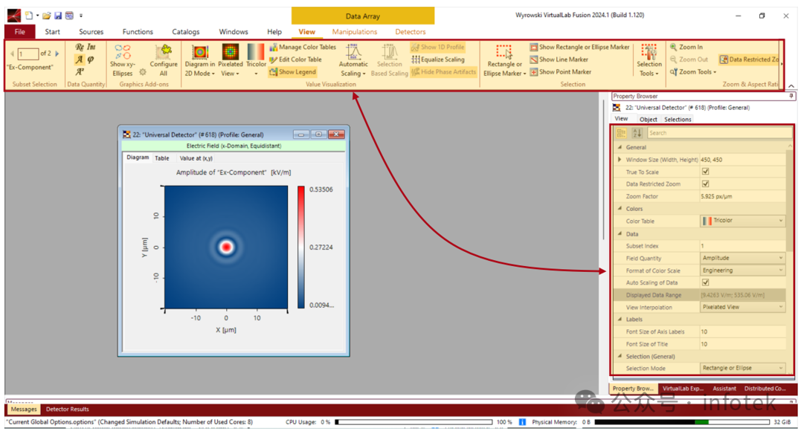Click the CPU info icon in status bar

pos(522,422)
